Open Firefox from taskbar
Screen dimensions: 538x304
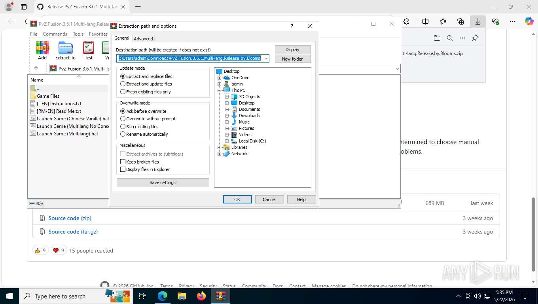(201, 296)
